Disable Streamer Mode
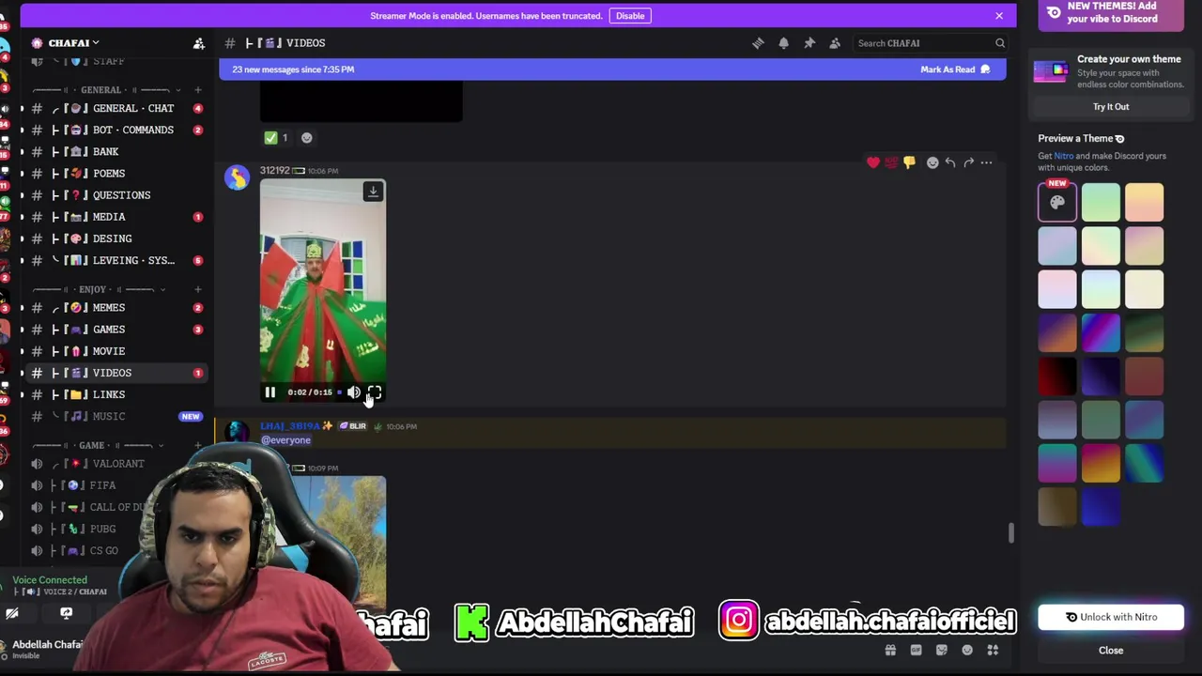This screenshot has width=1202, height=676. pyautogui.click(x=630, y=15)
